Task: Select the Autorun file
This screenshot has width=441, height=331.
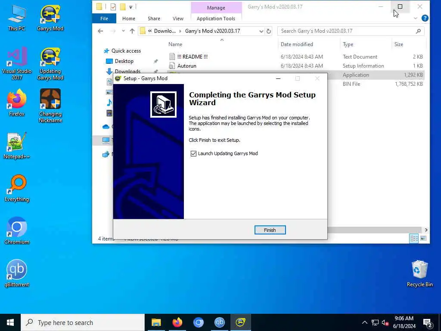Action: [x=187, y=66]
